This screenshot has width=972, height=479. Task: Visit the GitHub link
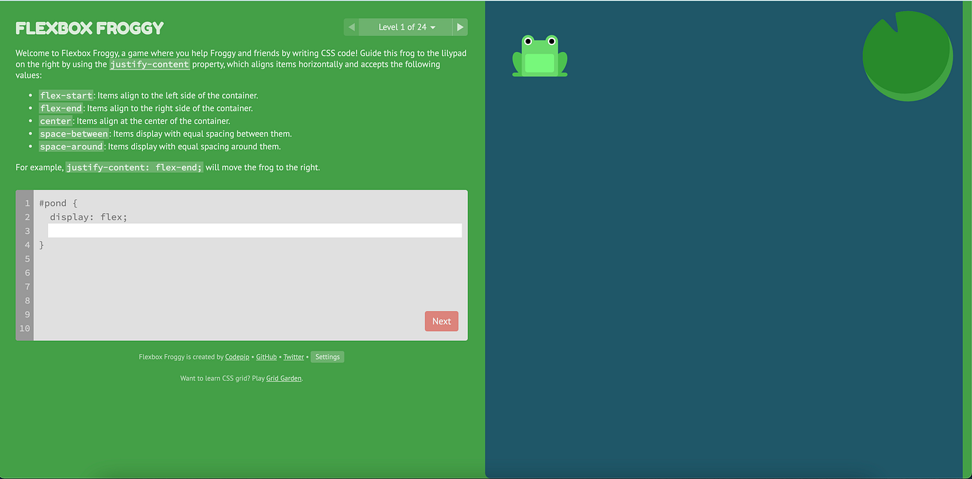pos(266,356)
